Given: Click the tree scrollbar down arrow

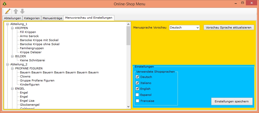Looking at the screenshot, I should (128, 107).
